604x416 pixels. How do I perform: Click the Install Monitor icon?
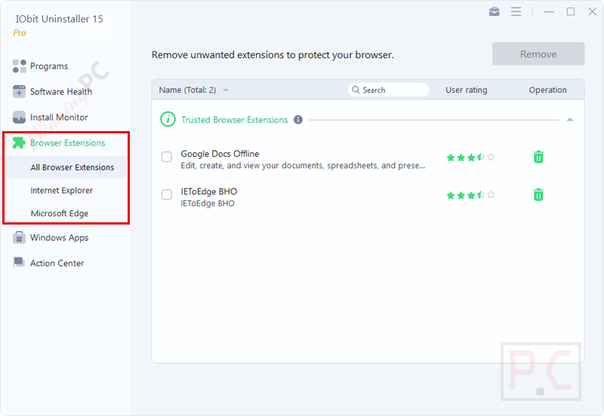(20, 118)
